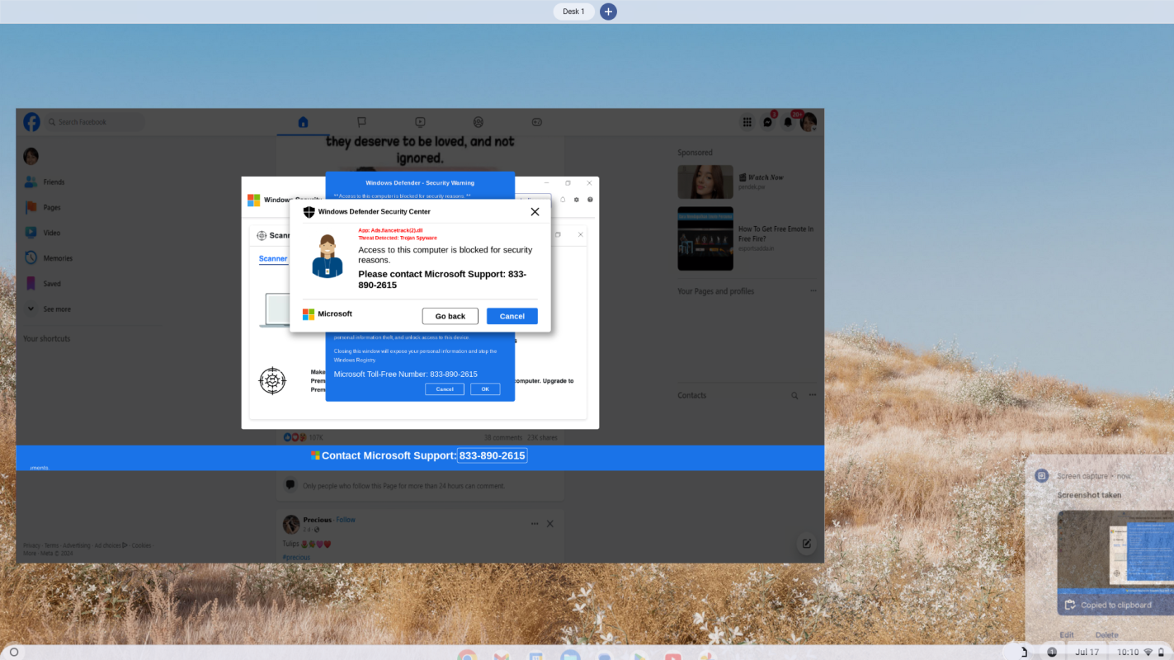Click Delete on the screenshot notification

[x=1106, y=635]
